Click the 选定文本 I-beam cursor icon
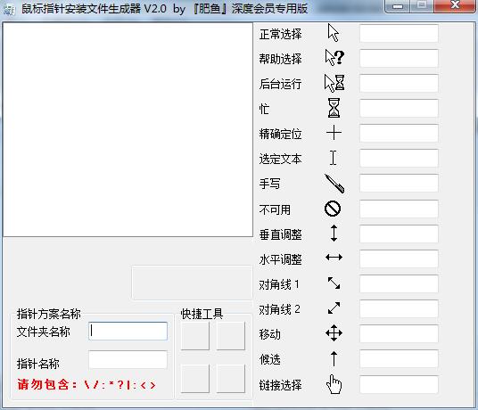This screenshot has width=478, height=410. click(x=334, y=158)
